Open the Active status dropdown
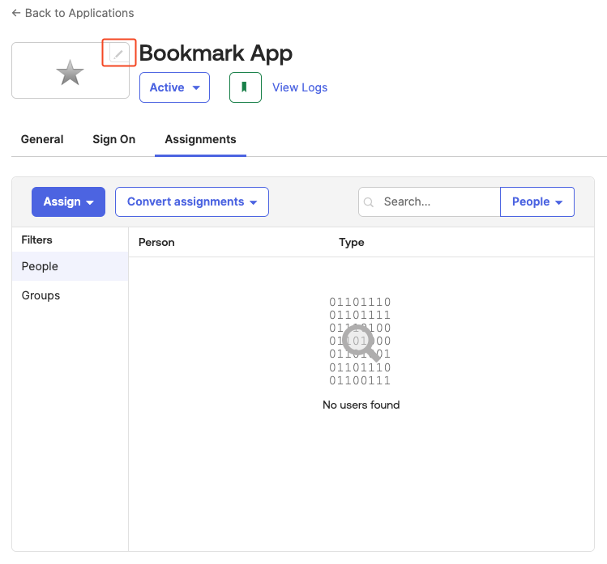The width and height of the screenshot is (607, 564). (174, 87)
